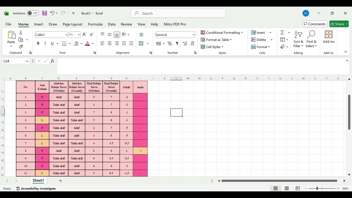352x198 pixels.
Task: Expand Conditional Formatting menu
Action: (x=222, y=32)
